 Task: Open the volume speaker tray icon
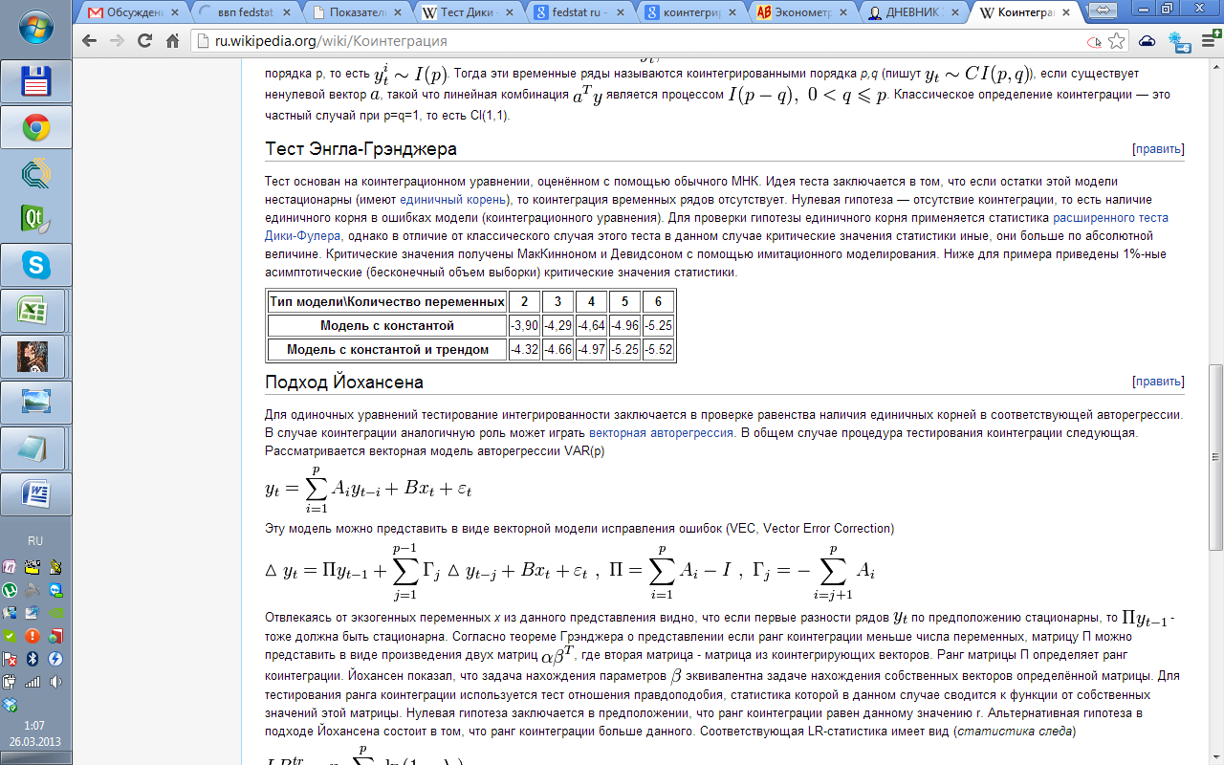[x=55, y=682]
